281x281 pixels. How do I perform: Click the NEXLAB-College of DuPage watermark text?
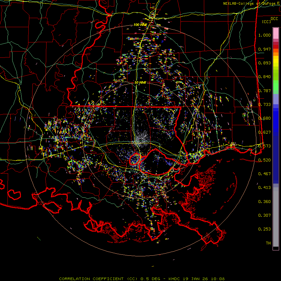249,3
